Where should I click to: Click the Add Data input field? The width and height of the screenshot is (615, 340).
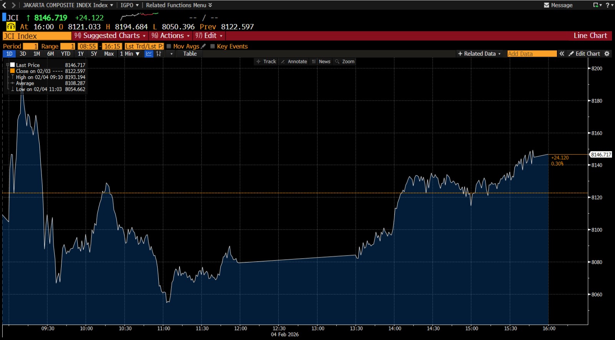coord(532,54)
